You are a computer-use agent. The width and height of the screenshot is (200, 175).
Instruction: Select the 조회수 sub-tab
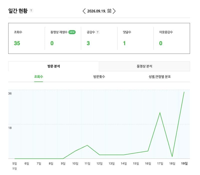click(x=38, y=77)
